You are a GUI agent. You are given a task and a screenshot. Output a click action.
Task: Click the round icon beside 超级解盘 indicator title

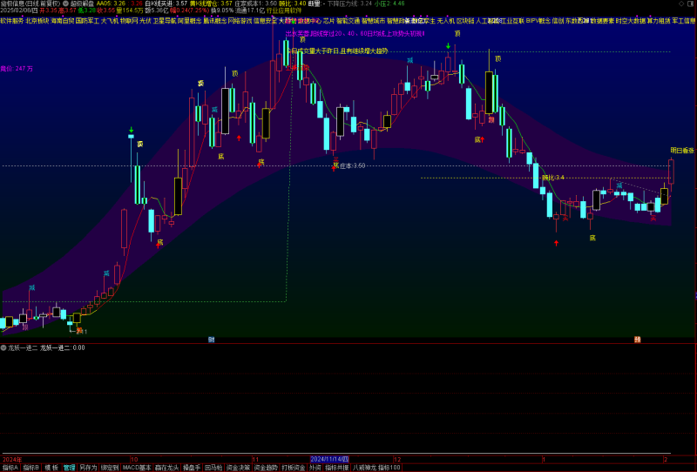click(65, 3)
